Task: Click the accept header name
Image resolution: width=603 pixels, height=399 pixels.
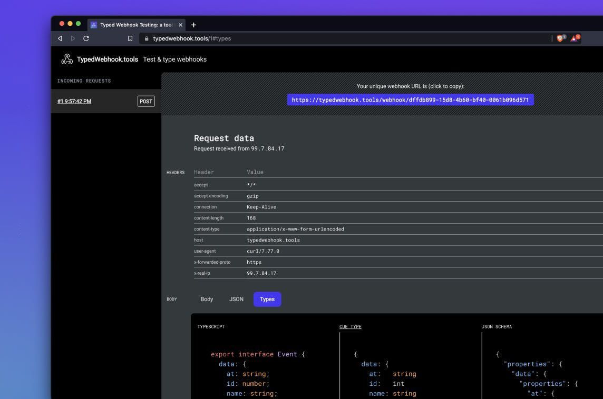Action: coord(201,185)
